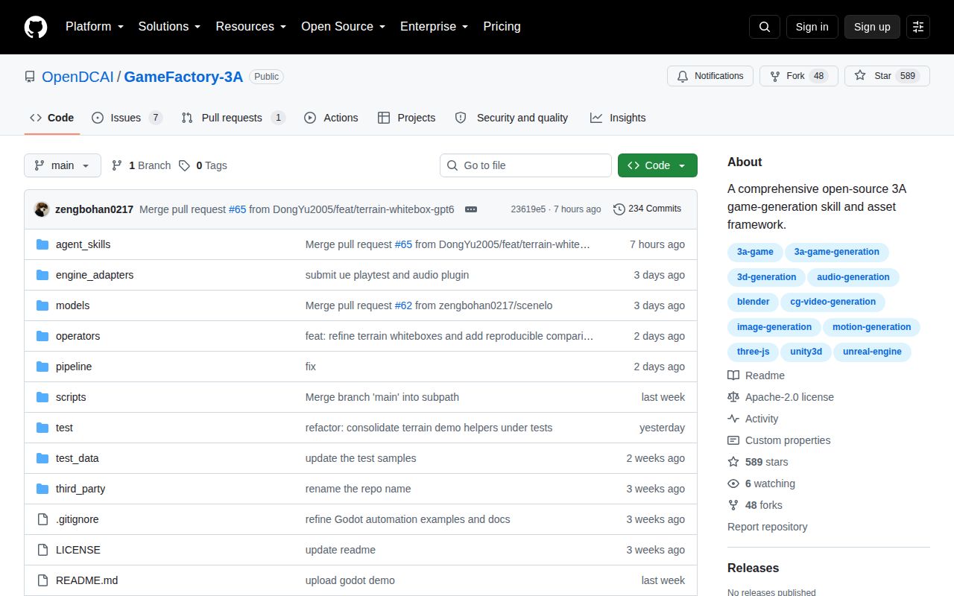Viewport: 954px width, 596px height.
Task: Click the pipeline folder icon
Action: 42,367
